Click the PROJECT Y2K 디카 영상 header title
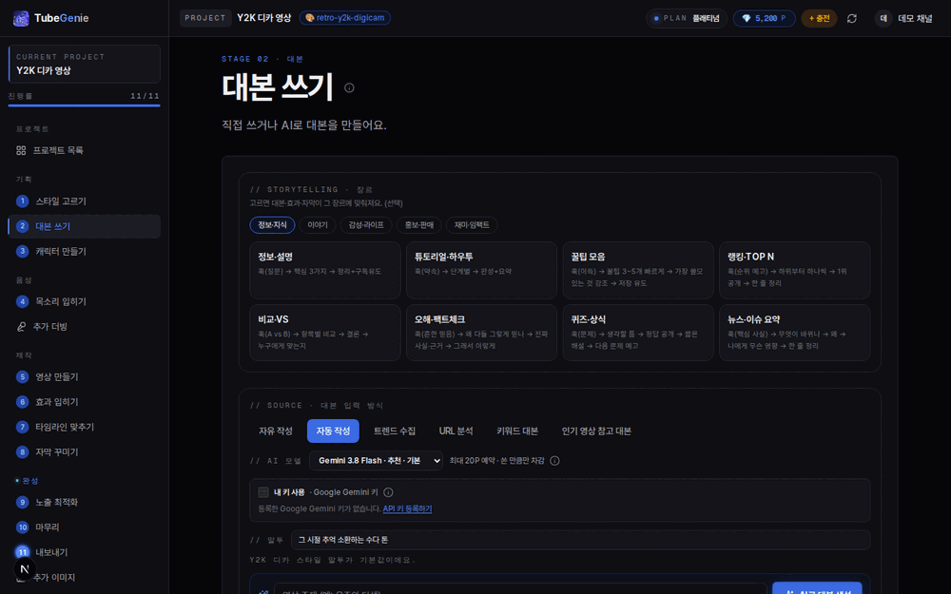 click(x=263, y=17)
